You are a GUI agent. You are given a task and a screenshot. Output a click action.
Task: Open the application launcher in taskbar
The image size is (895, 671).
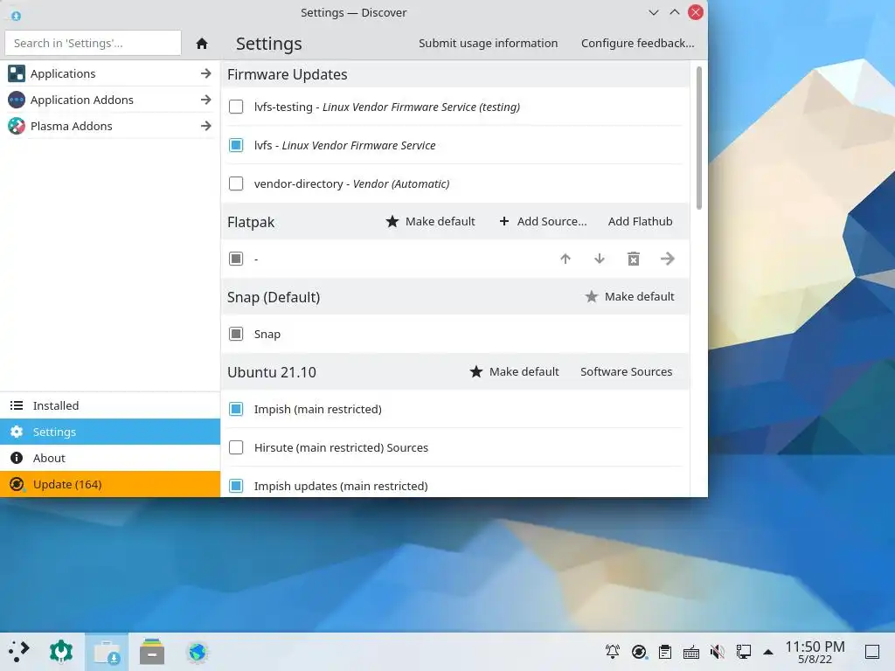click(x=18, y=652)
